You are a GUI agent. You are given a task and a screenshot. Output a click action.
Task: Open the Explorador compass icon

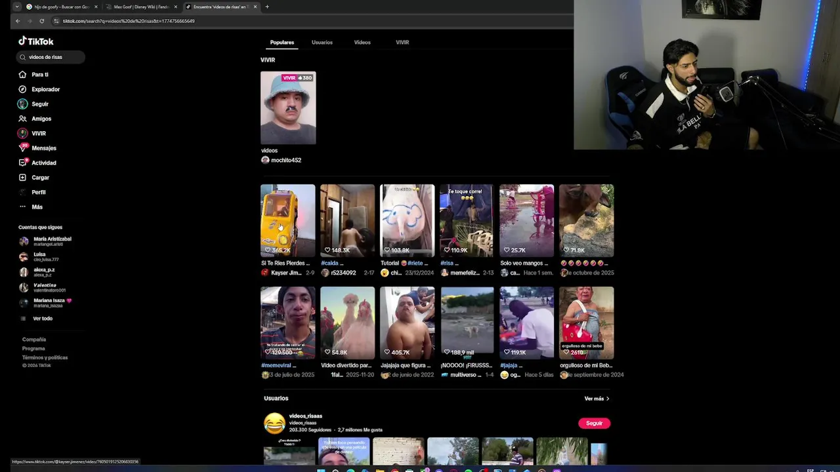pyautogui.click(x=22, y=89)
